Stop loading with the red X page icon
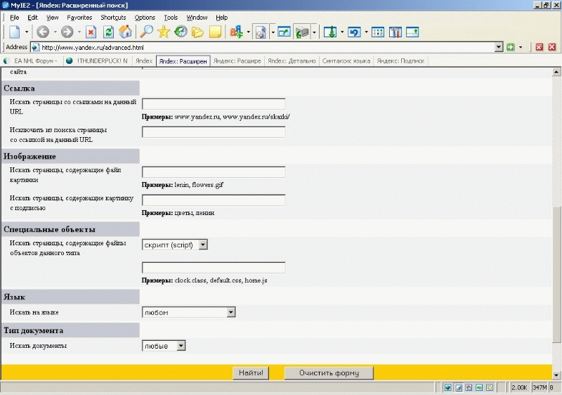The width and height of the screenshot is (562, 395). [x=91, y=32]
